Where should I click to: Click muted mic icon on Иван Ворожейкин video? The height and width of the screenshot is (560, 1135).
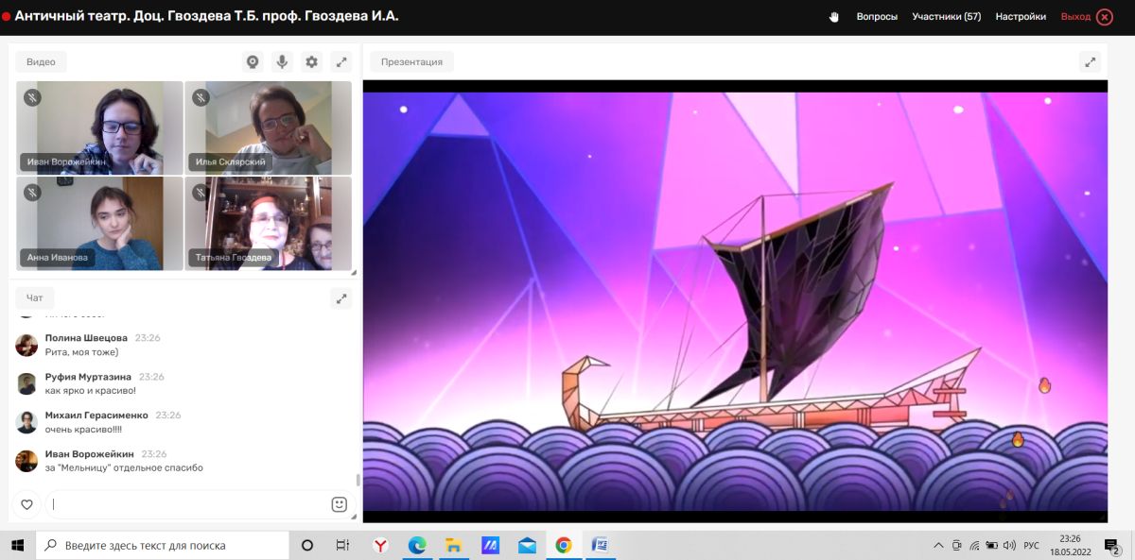tap(32, 97)
